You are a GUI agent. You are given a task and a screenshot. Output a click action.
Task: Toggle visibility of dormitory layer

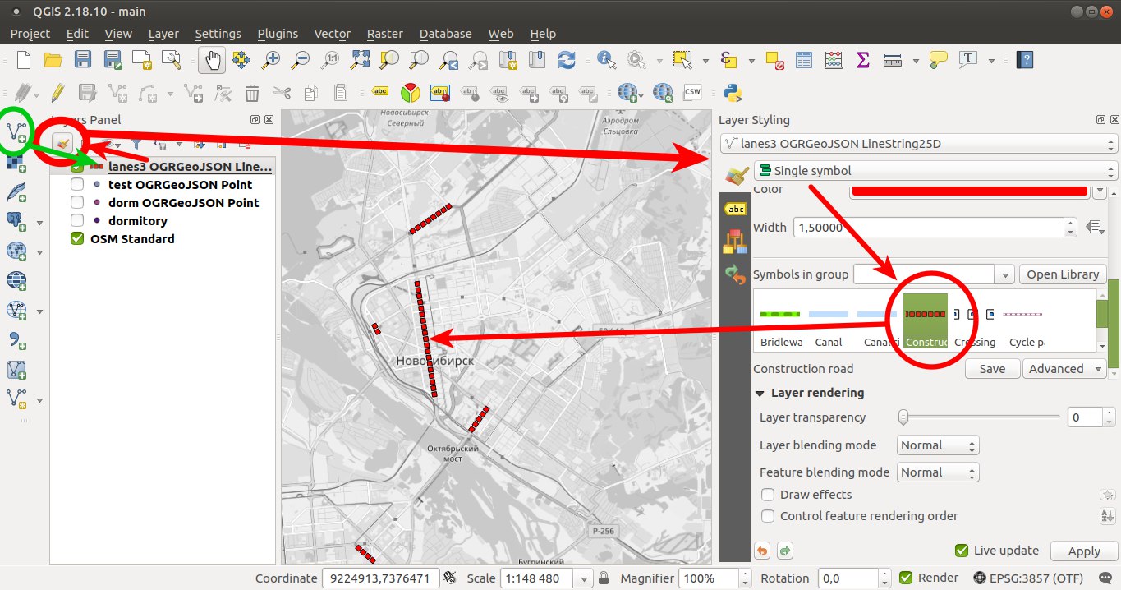pyautogui.click(x=77, y=221)
